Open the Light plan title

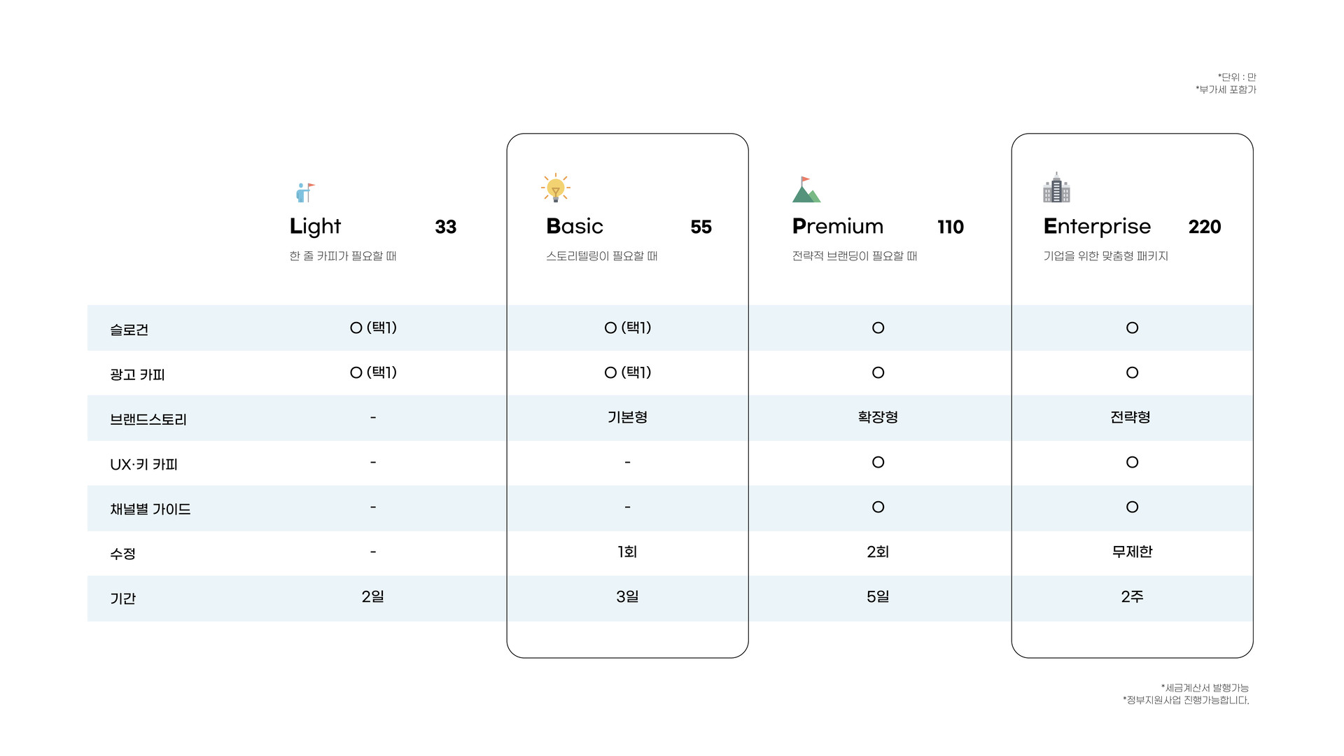click(x=315, y=226)
